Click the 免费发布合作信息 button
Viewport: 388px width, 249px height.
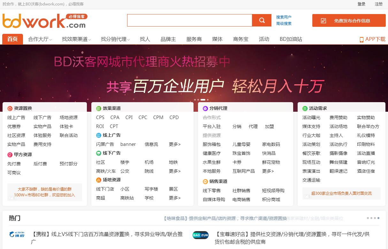pyautogui.click(x=349, y=21)
